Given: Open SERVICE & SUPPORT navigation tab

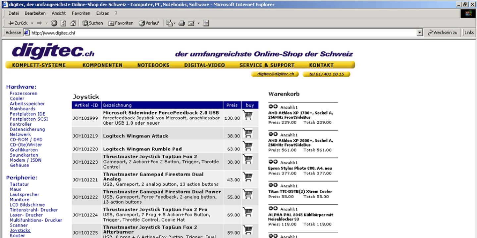Looking at the screenshot, I should pyautogui.click(x=267, y=65).
